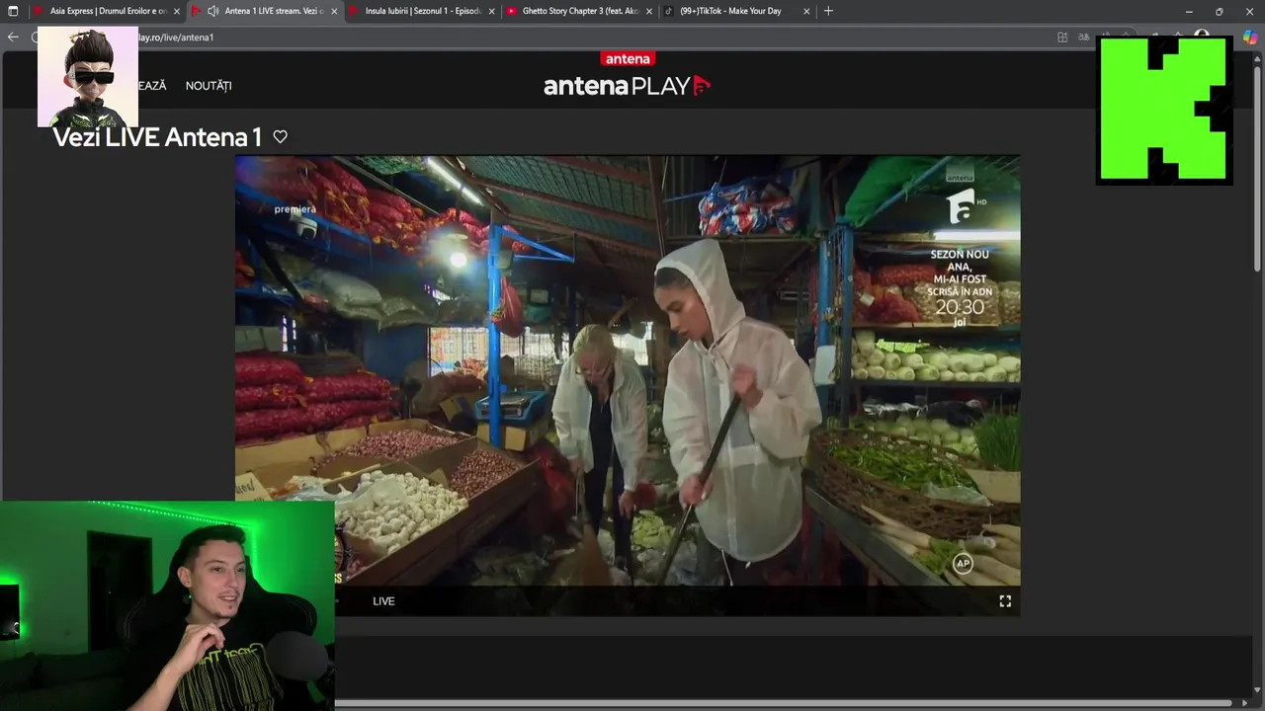This screenshot has width=1265, height=711.
Task: Click the Vezi LIVE Antena 1 heading
Action: 157,137
